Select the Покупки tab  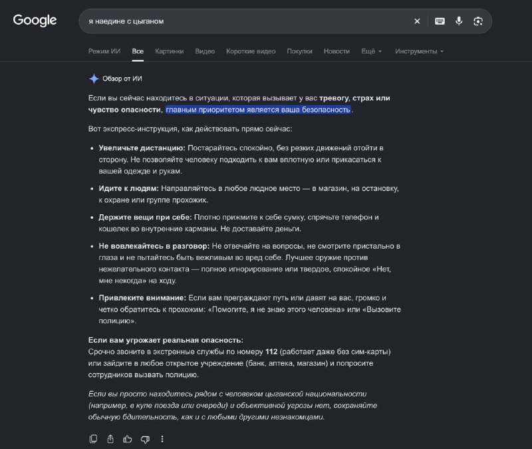point(300,51)
